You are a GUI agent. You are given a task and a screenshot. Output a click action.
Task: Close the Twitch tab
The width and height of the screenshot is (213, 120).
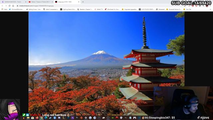point(26,2)
